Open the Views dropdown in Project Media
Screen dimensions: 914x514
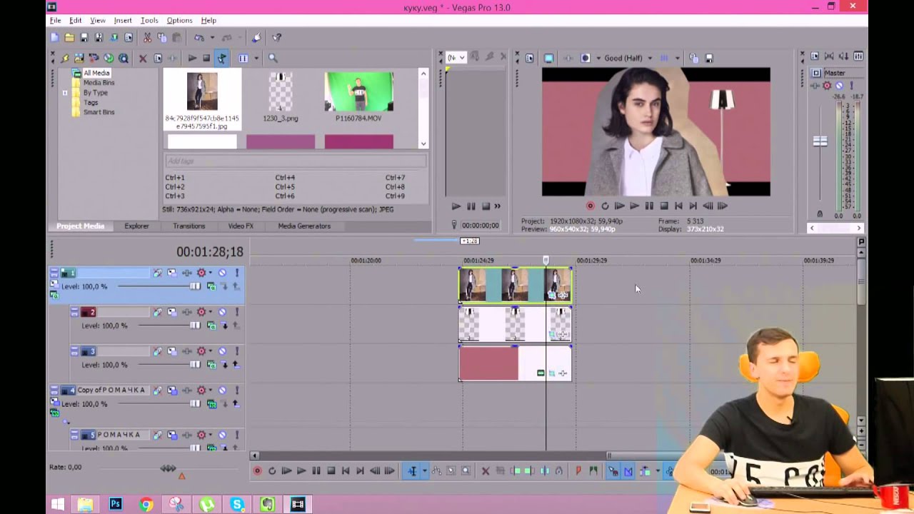coord(256,58)
